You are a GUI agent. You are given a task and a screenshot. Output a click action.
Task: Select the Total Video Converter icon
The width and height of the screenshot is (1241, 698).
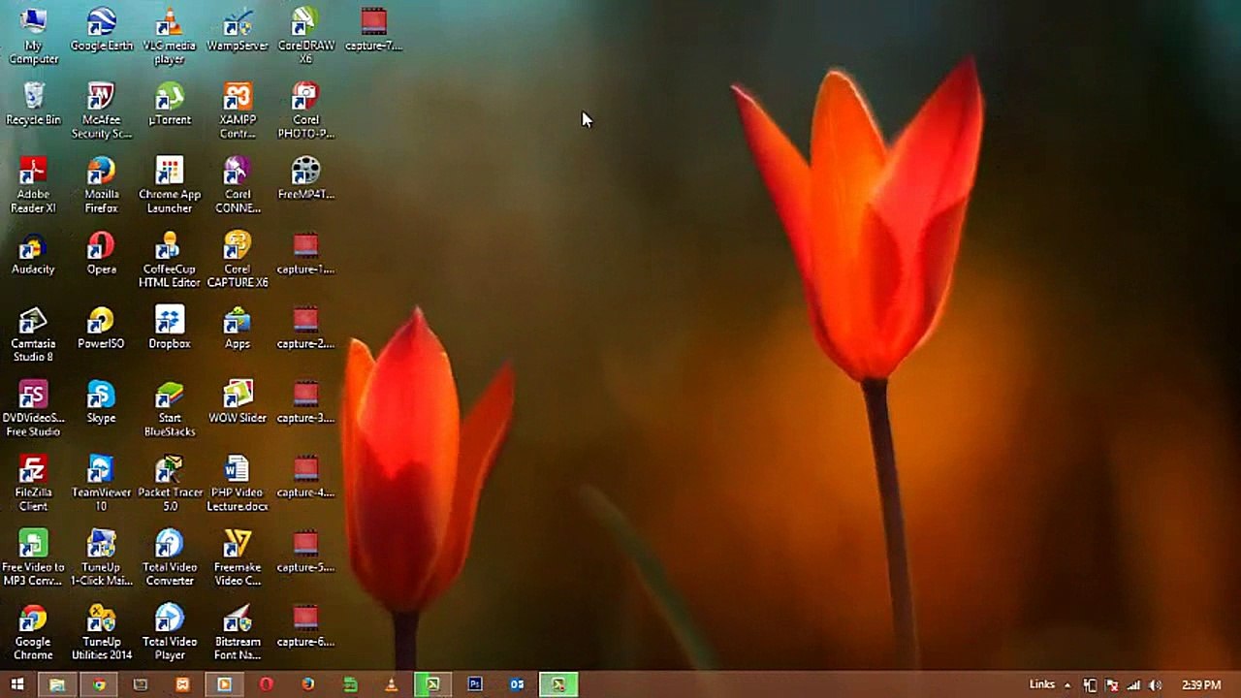pyautogui.click(x=169, y=558)
